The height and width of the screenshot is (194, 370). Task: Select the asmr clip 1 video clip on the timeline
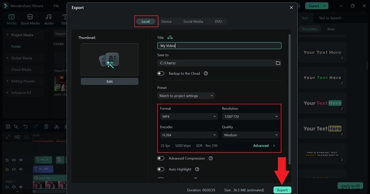49,182
